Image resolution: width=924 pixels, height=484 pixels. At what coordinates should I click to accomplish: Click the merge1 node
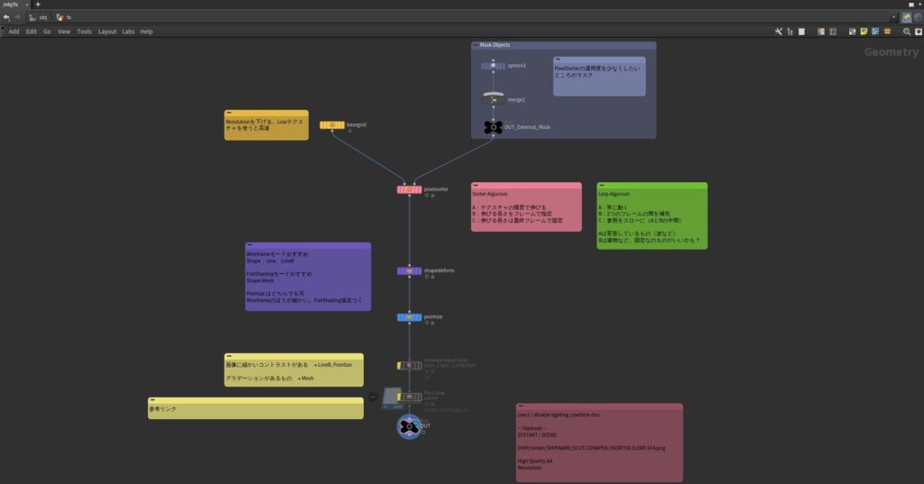tap(493, 99)
